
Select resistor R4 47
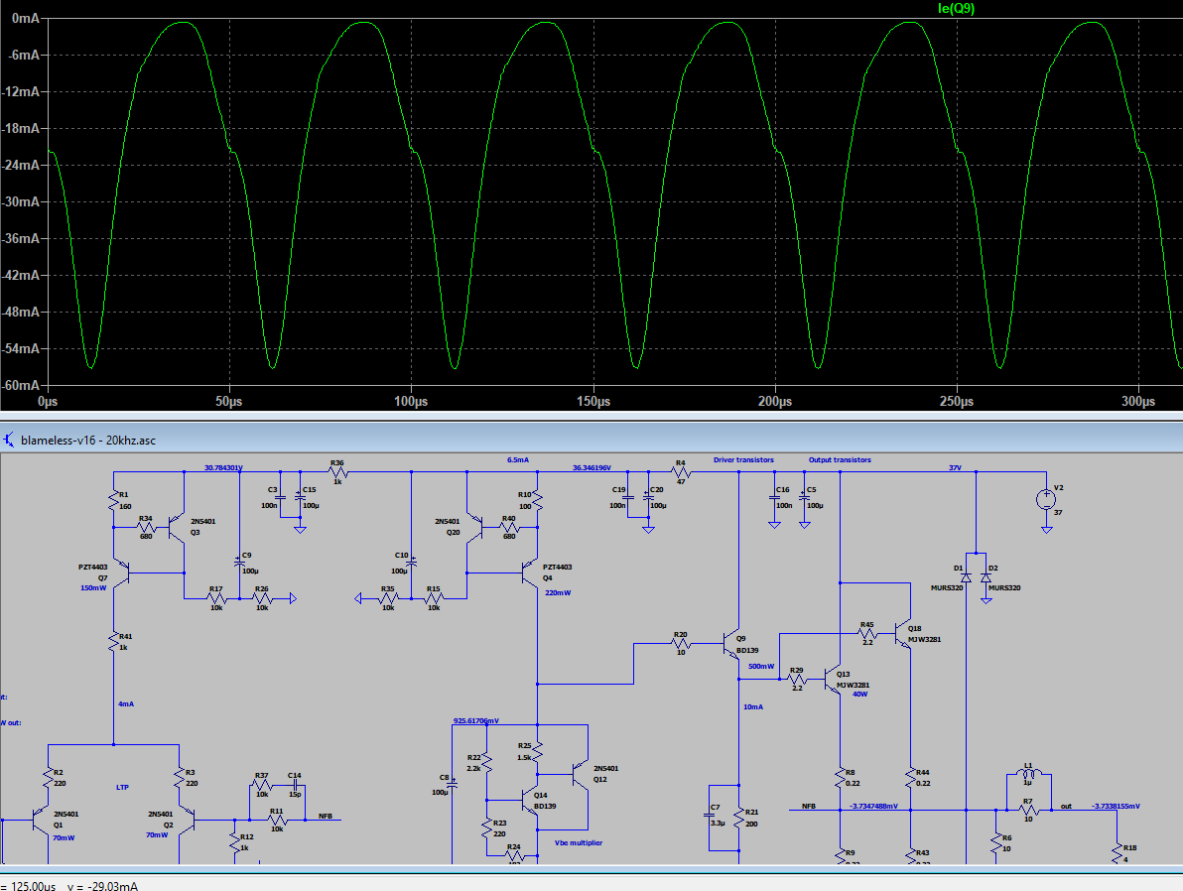pyautogui.click(x=681, y=472)
